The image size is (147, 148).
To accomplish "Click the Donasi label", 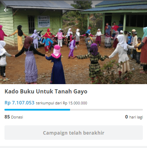I will (x=17, y=117).
